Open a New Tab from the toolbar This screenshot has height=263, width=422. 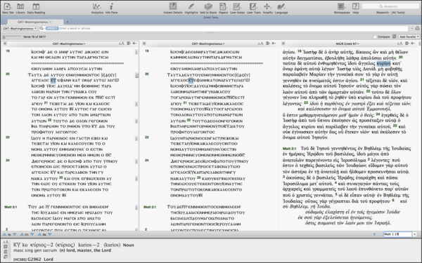8,8
